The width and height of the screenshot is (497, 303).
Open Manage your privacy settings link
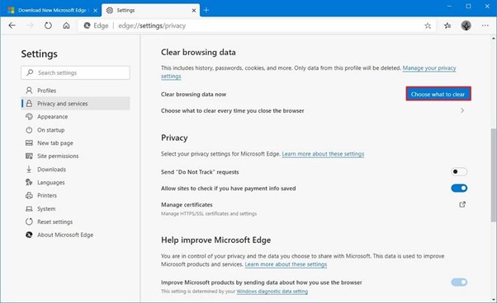coord(429,68)
